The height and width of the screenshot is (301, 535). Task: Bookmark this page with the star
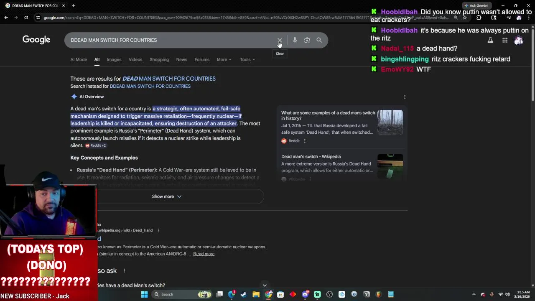(x=465, y=18)
